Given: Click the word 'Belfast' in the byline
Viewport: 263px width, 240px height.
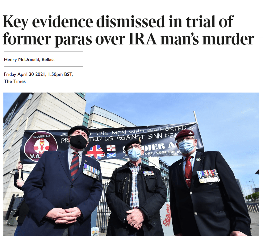Looking at the screenshot, I should pyautogui.click(x=48, y=60).
